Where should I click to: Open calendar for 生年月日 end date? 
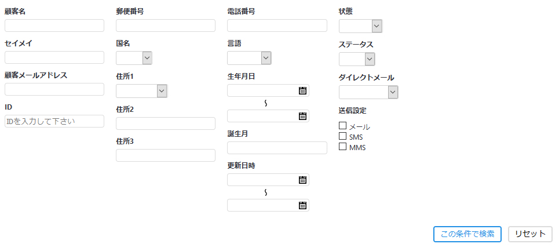click(302, 116)
